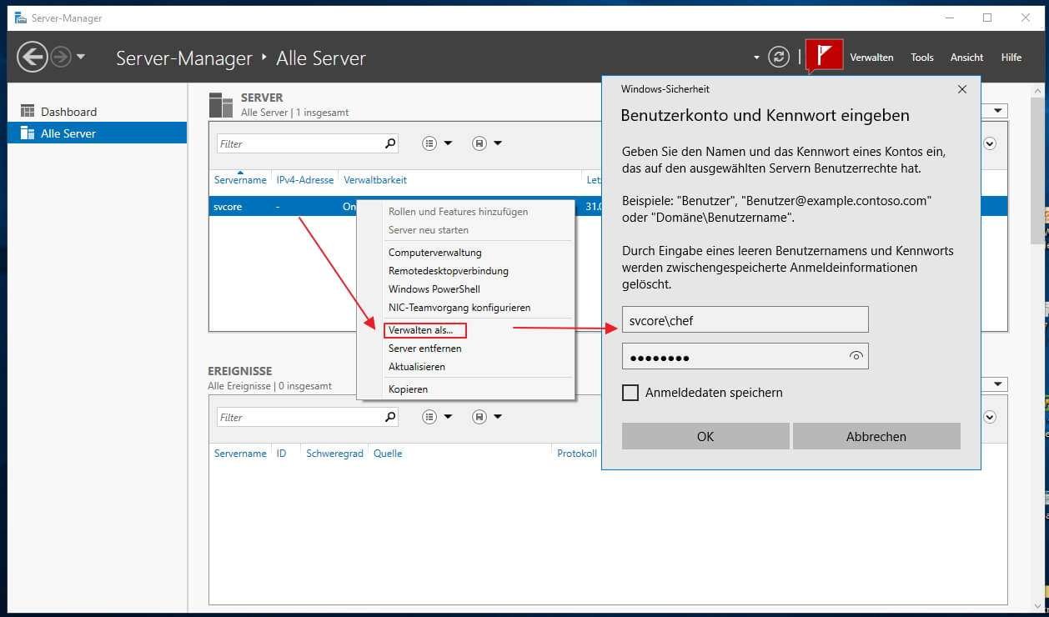
Task: Enable the Anmeldedaten speichern checkbox
Action: pos(630,392)
